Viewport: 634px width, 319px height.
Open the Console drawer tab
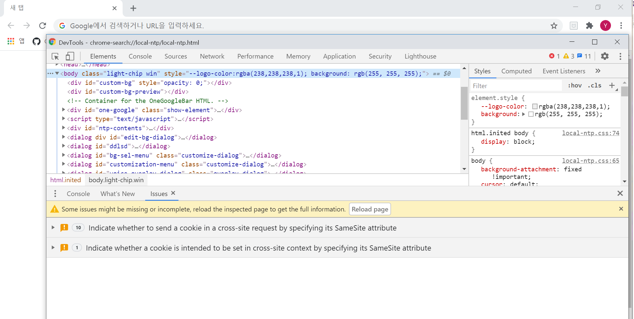point(78,194)
